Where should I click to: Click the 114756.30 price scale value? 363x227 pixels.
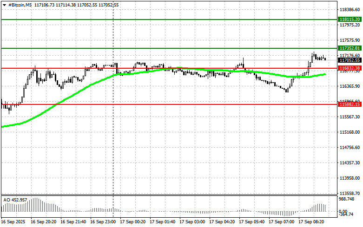350,148
